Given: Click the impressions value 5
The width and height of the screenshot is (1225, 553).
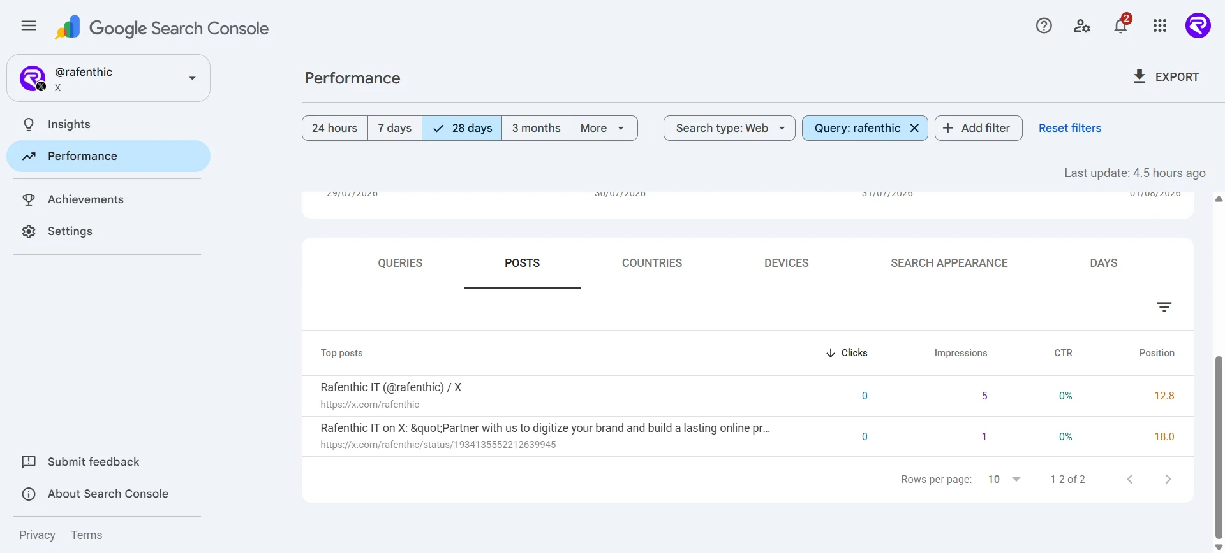Looking at the screenshot, I should coord(984,396).
